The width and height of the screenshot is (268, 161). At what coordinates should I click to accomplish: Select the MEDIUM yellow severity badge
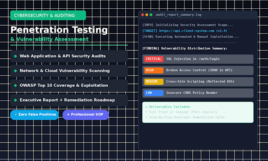pos(154,81)
